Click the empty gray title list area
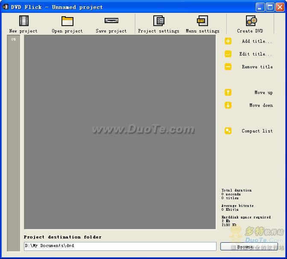The image size is (287, 259). tap(120, 132)
